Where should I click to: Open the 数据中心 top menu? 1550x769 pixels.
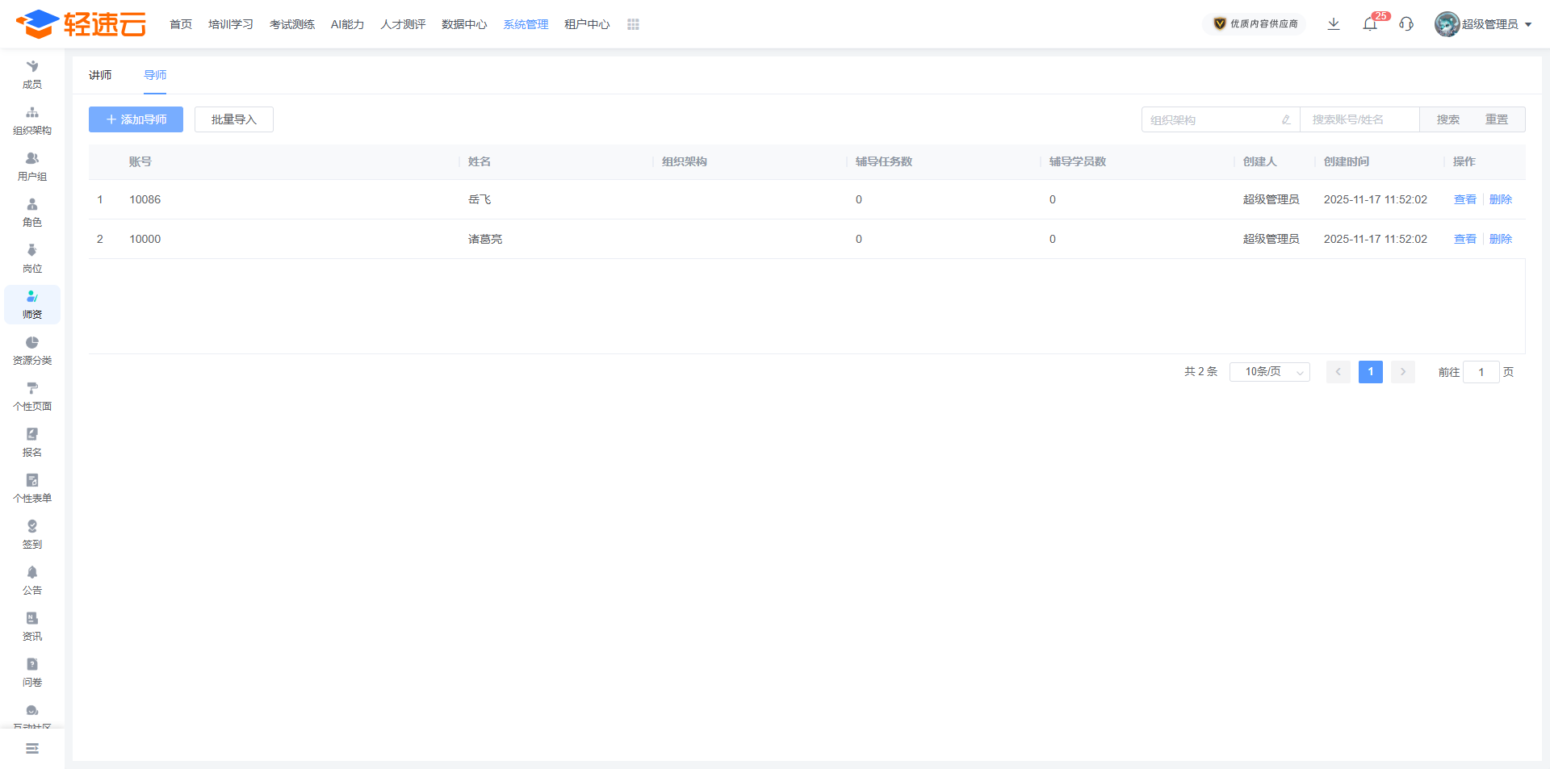pyautogui.click(x=464, y=25)
